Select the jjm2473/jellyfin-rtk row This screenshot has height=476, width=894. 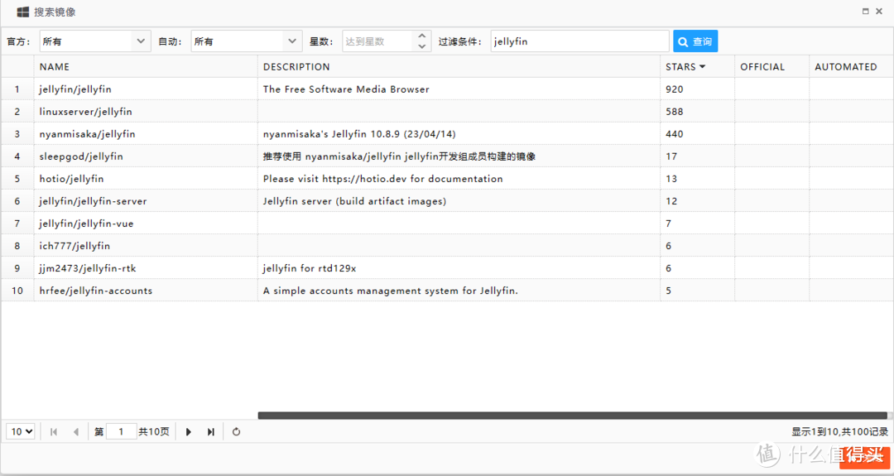pyautogui.click(x=447, y=268)
